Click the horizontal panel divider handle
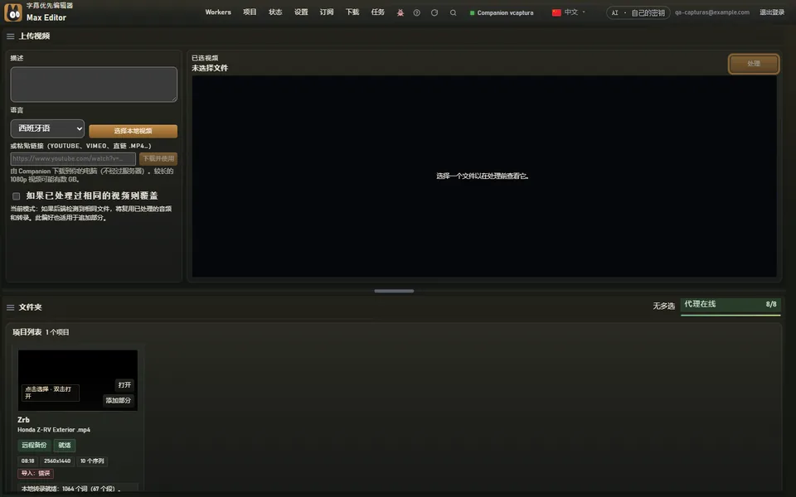Screen dimensions: 796x497 pos(394,291)
